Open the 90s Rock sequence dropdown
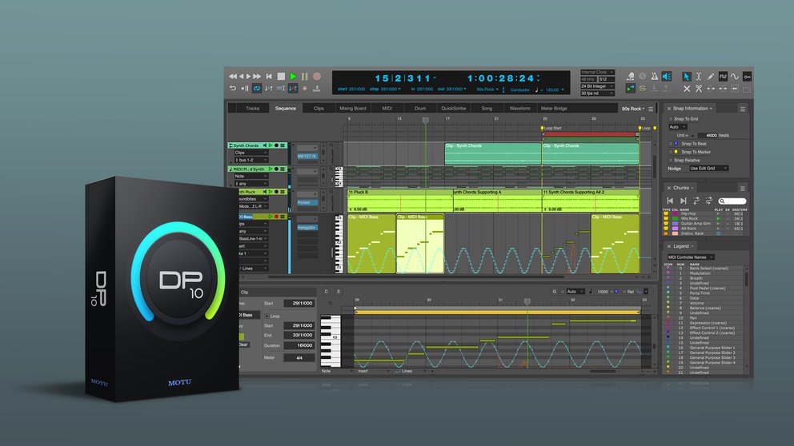This screenshot has width=794, height=446. pyautogui.click(x=633, y=109)
